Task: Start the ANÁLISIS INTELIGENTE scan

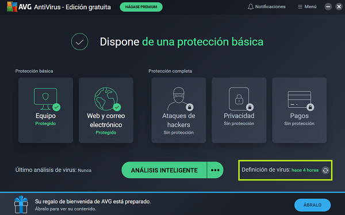Action: (x=164, y=170)
